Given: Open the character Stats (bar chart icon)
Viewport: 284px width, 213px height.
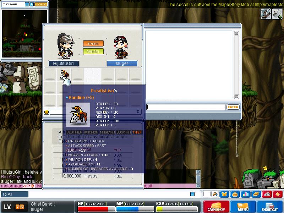Looking at the screenshot, I should [246, 194].
